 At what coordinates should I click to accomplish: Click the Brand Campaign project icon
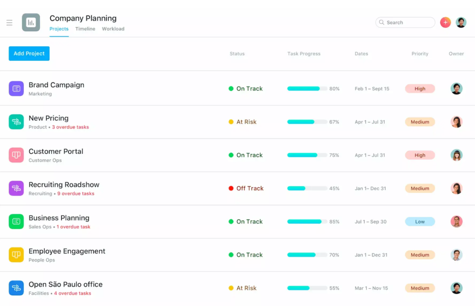[x=16, y=88]
